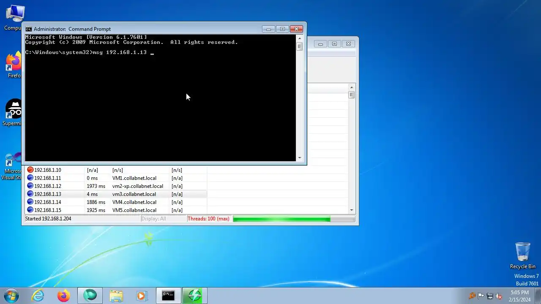Click the red status icon for 192.168.1.10
Viewport: 541px width, 304px height.
pyautogui.click(x=30, y=170)
